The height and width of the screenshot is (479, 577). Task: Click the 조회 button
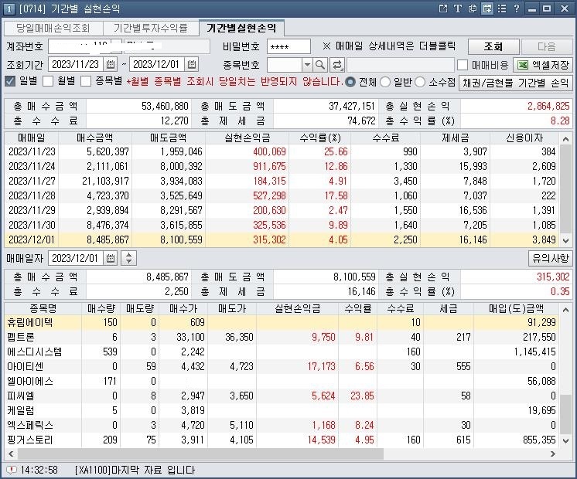tap(493, 46)
